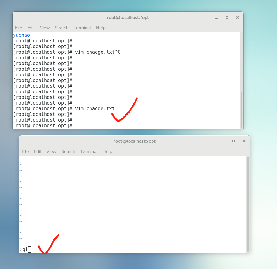The image size is (277, 269).
Task: Close the lower vim terminal window
Action: [x=244, y=141]
